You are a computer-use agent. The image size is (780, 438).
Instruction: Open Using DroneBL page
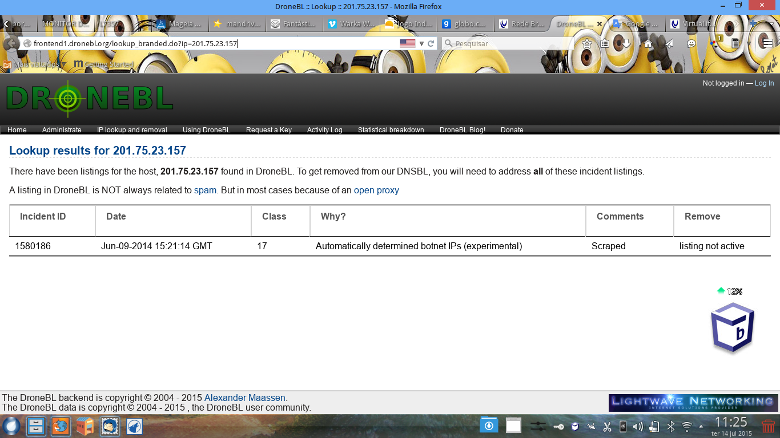tap(207, 130)
